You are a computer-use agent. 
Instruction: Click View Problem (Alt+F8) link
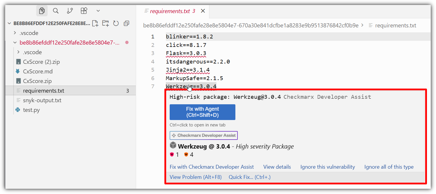point(196,177)
